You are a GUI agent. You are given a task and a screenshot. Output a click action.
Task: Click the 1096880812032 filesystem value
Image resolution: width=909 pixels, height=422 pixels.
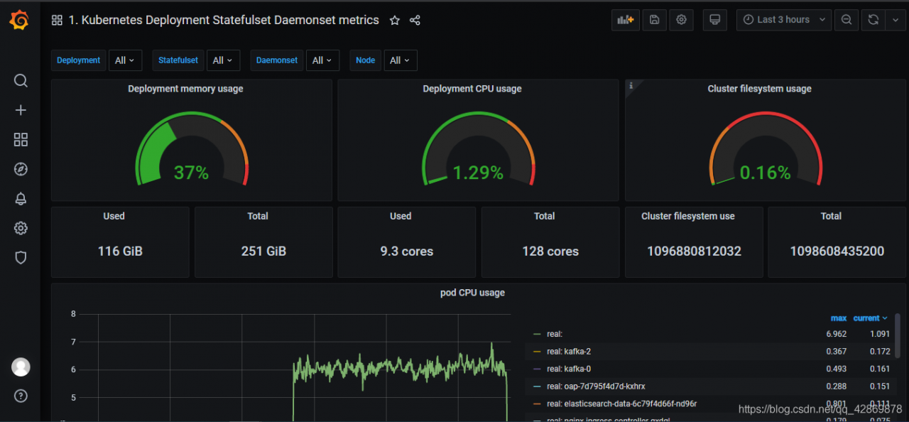(x=694, y=251)
